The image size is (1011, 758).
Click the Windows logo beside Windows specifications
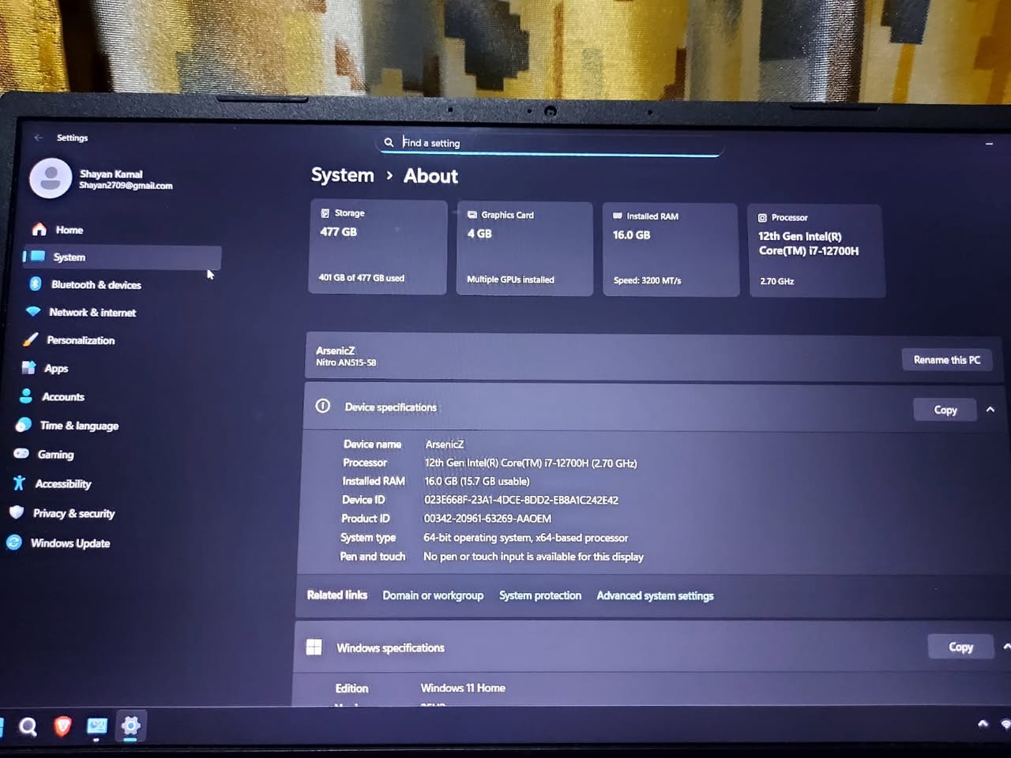314,647
